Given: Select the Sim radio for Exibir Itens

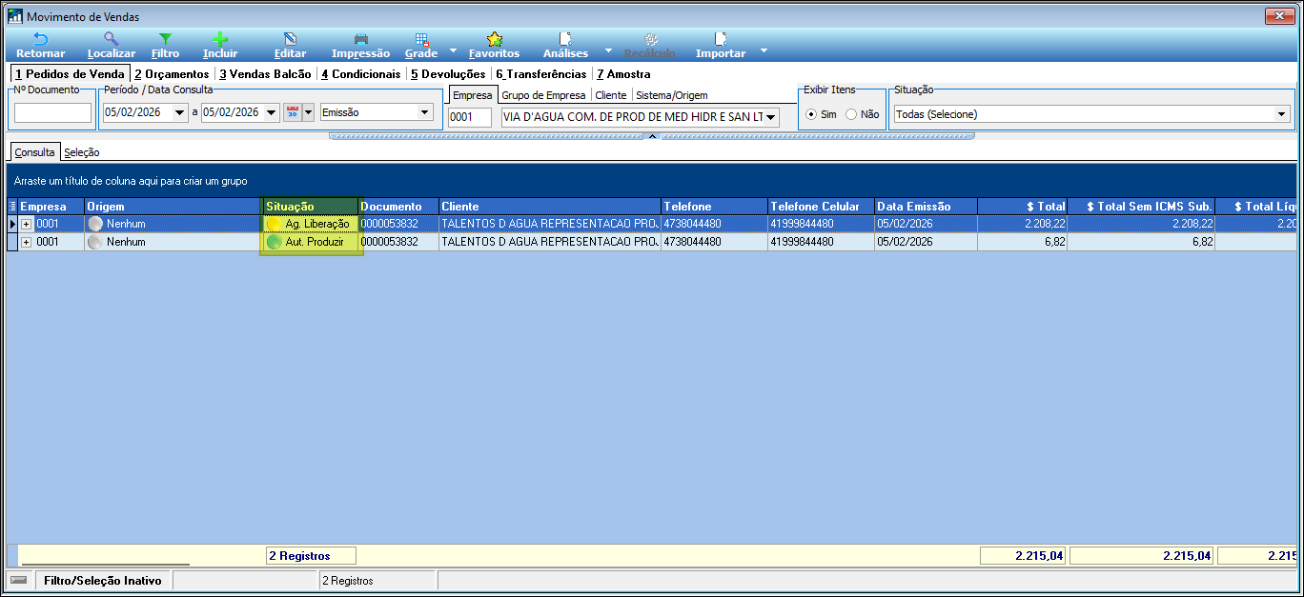Looking at the screenshot, I should click(812, 114).
